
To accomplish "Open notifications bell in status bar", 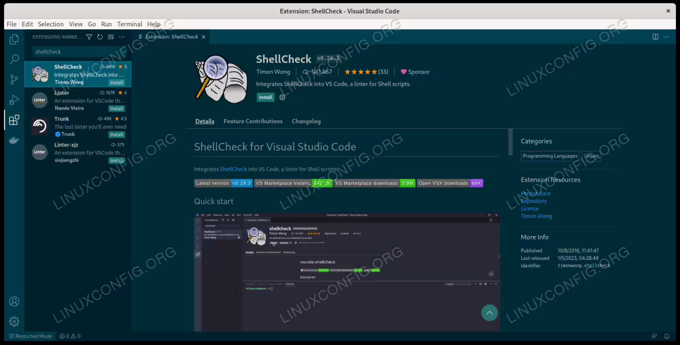I will pyautogui.click(x=668, y=336).
